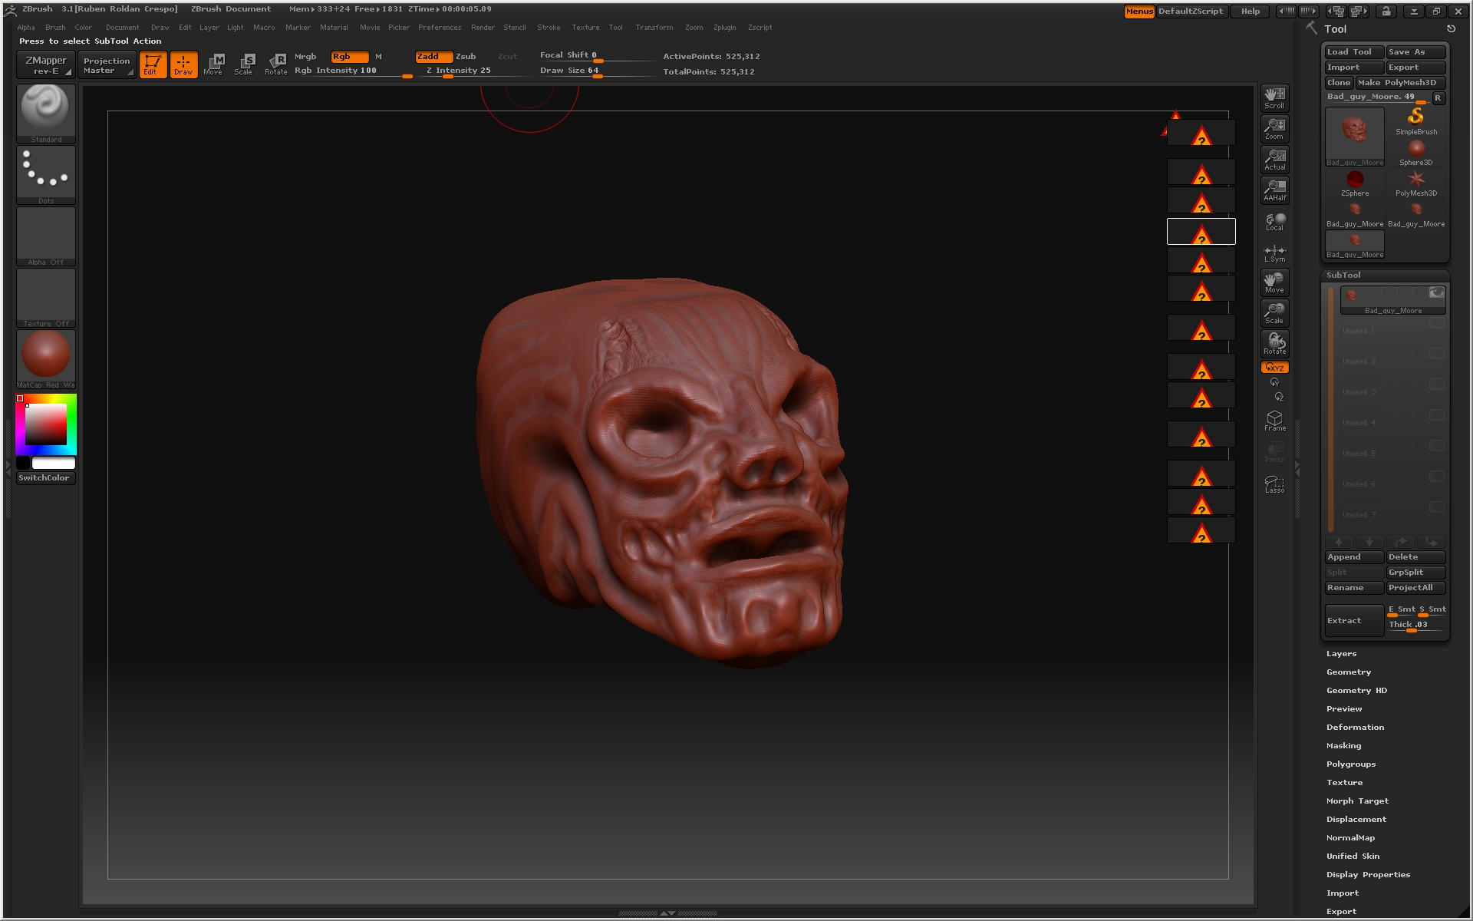
Task: Select the ZSphere tool
Action: coord(1355,183)
